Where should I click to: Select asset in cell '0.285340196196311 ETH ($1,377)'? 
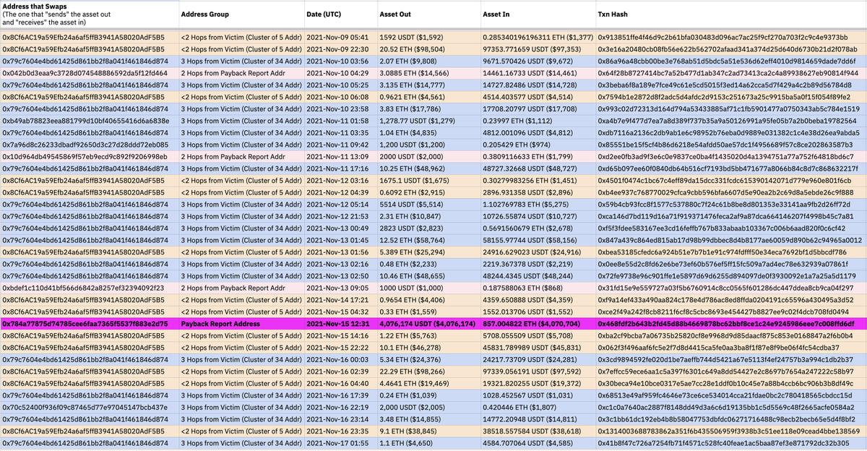point(538,37)
